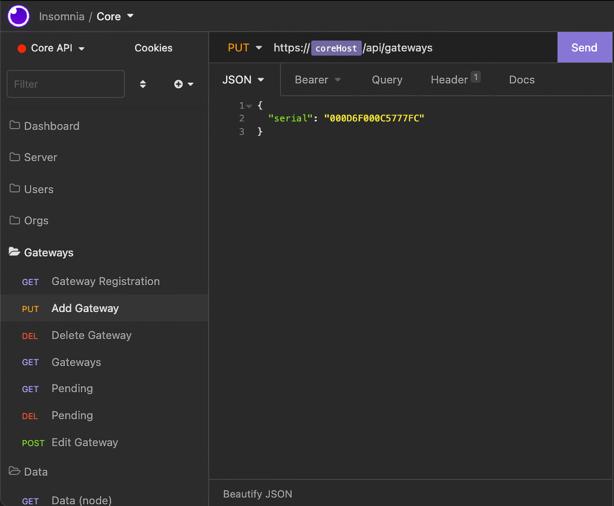Image resolution: width=614 pixels, height=506 pixels.
Task: Open the Bearer auth type dropdown
Action: (x=317, y=80)
